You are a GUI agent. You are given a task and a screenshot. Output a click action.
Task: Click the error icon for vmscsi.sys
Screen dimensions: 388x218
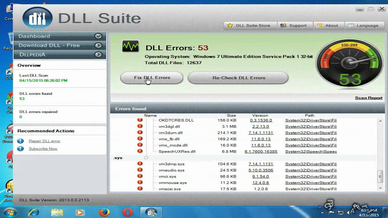(140, 188)
